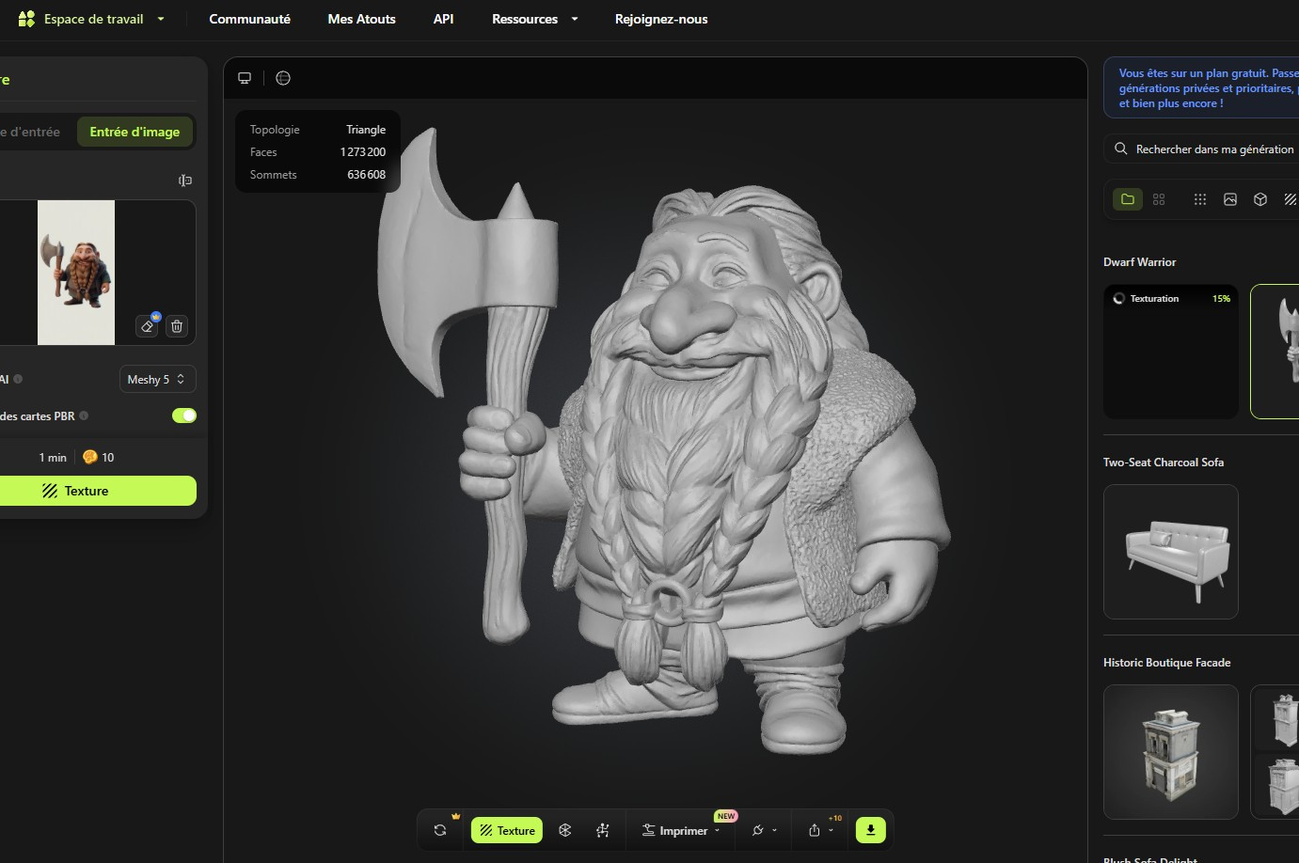Toggle the PBR maps switch
This screenshot has width=1299, height=863.
184,416
